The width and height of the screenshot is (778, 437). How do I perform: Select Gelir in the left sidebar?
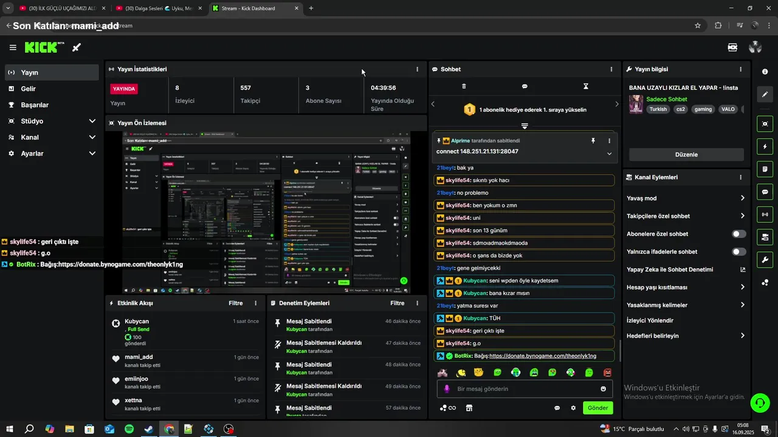52,89
